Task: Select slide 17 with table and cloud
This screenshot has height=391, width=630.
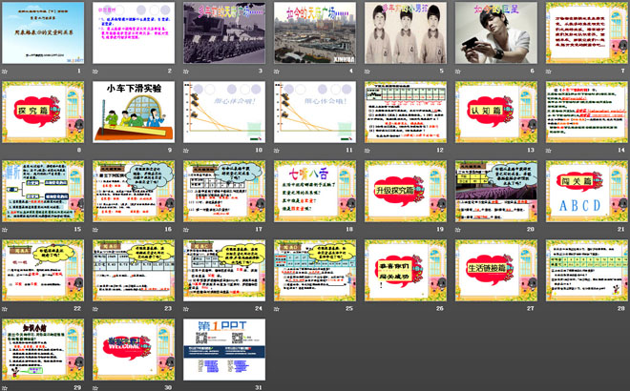Action: (224, 191)
